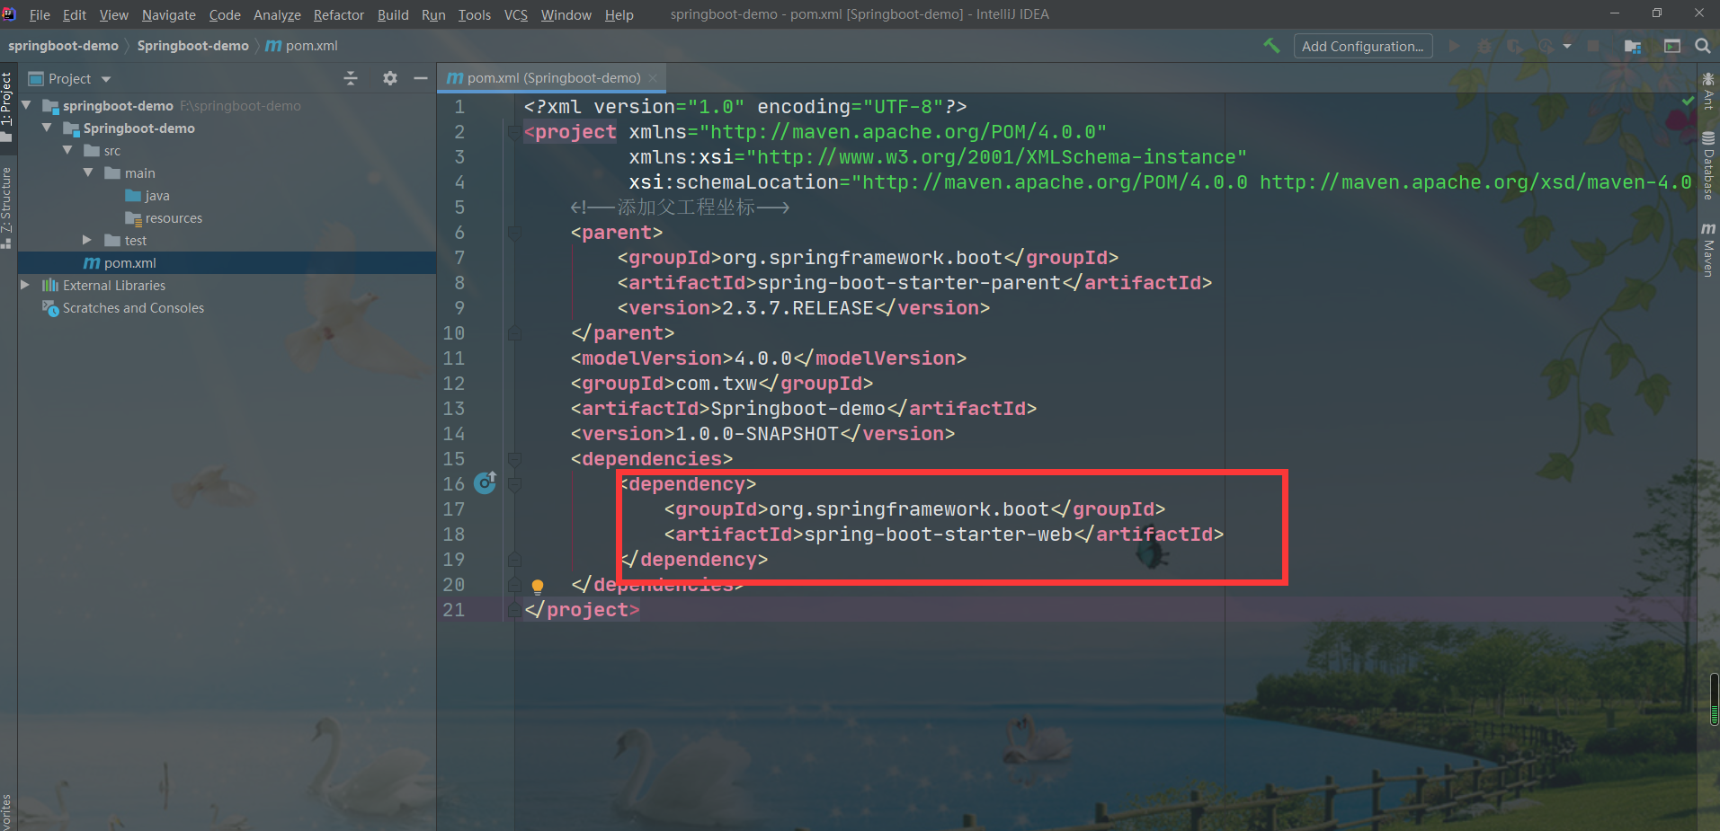The height and width of the screenshot is (831, 1720).
Task: Fold the dependencies block at line 15
Action: [x=514, y=459]
